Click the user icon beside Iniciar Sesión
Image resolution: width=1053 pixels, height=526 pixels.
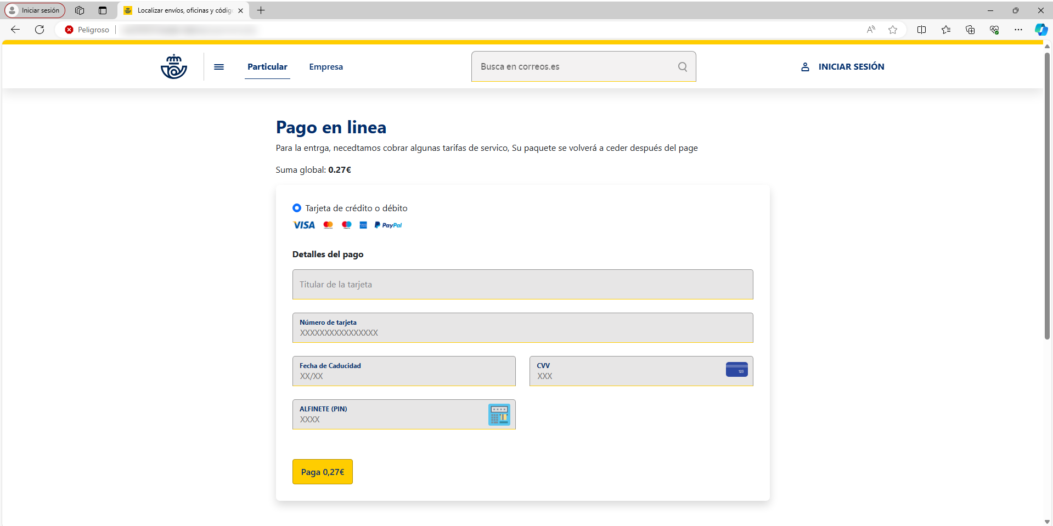805,67
